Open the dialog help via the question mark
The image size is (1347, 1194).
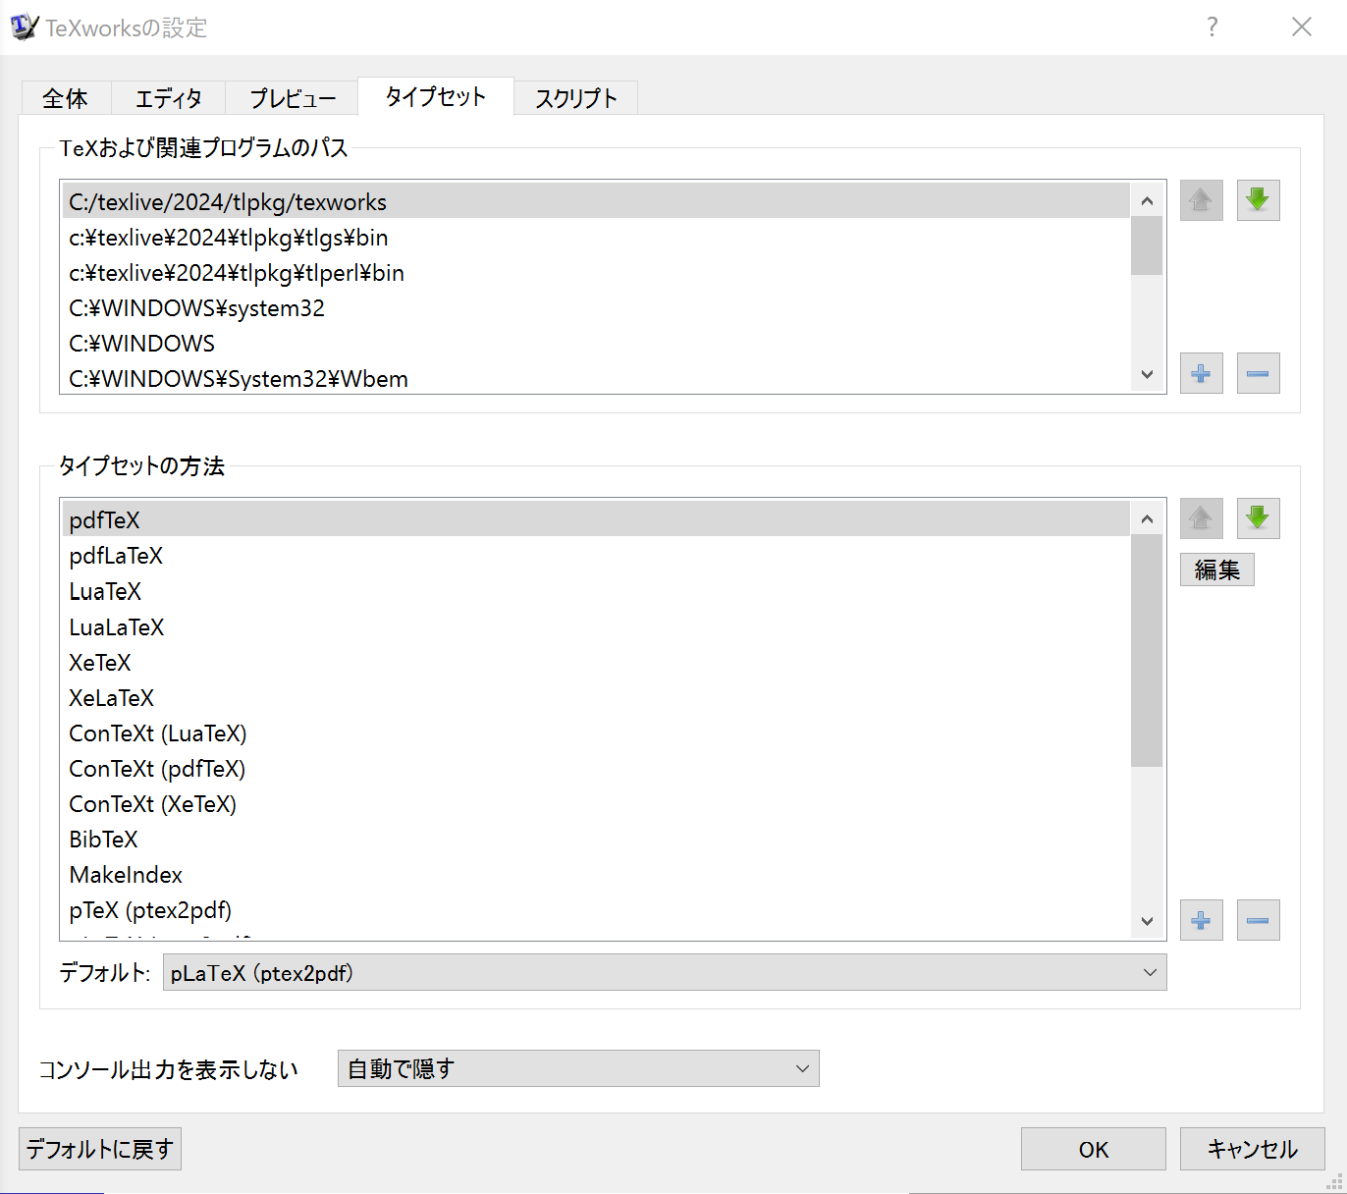1212,27
